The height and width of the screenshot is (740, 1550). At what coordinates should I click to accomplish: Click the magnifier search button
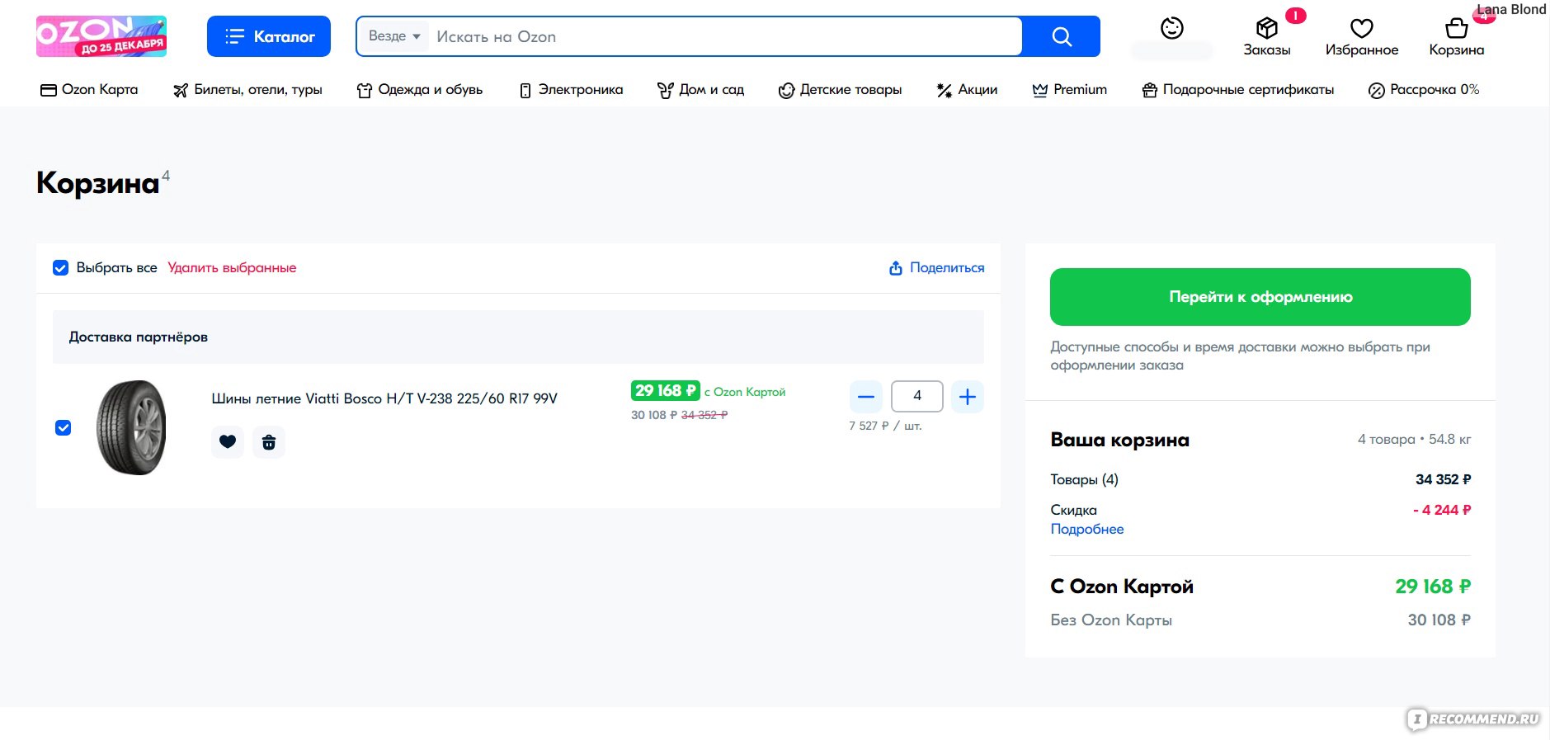1062,36
